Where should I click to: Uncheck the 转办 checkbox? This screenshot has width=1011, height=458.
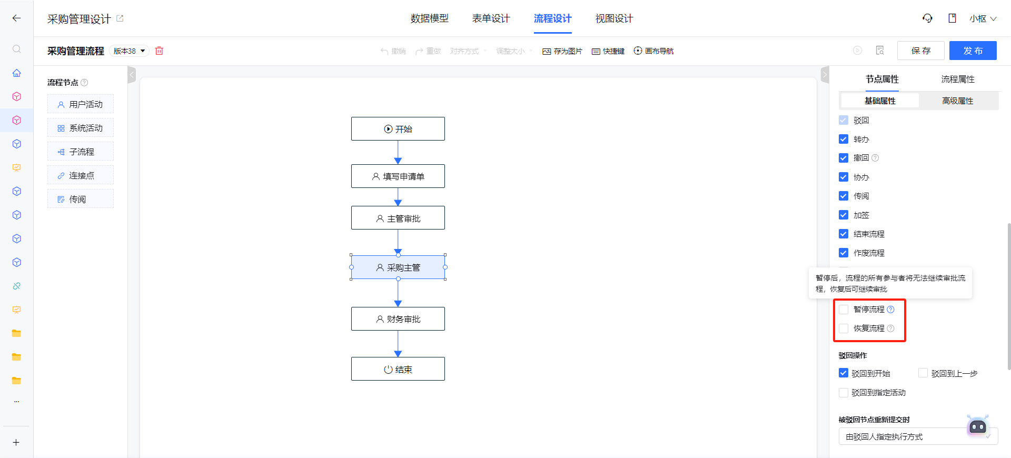coord(844,139)
